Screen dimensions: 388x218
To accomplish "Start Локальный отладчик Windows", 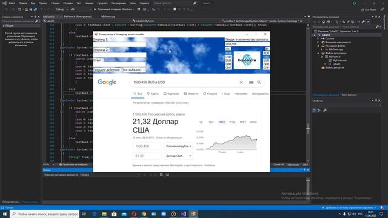I will pos(113,10).
